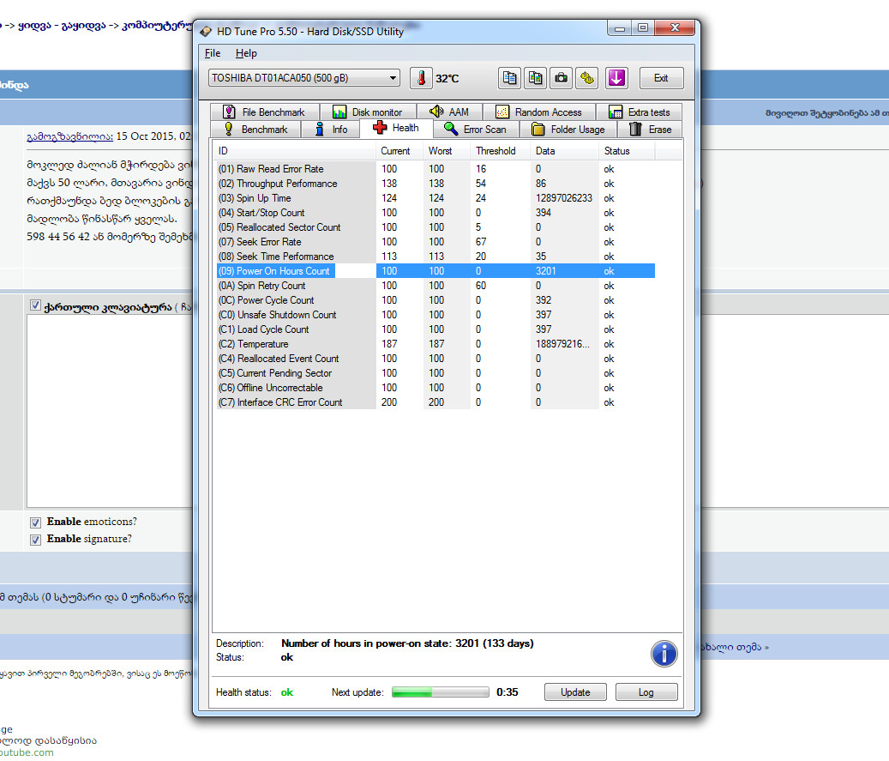Select the (07) Seek Error Rate row

pyautogui.click(x=435, y=242)
